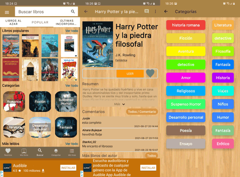The width and height of the screenshot is (240, 177).
Task: Open the comments icon in book header
Action: [146, 11]
